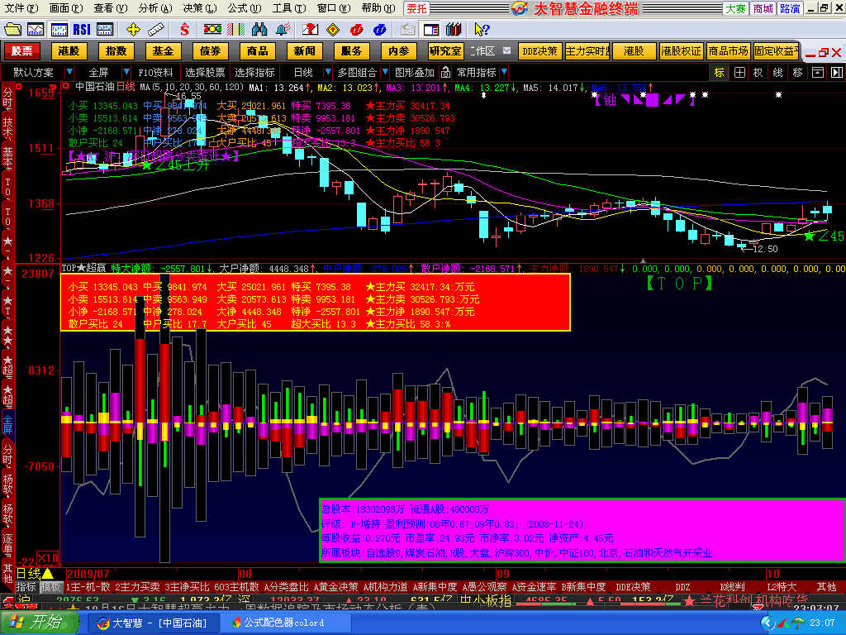Open the 分析 menu
The image size is (846, 635).
[155, 8]
